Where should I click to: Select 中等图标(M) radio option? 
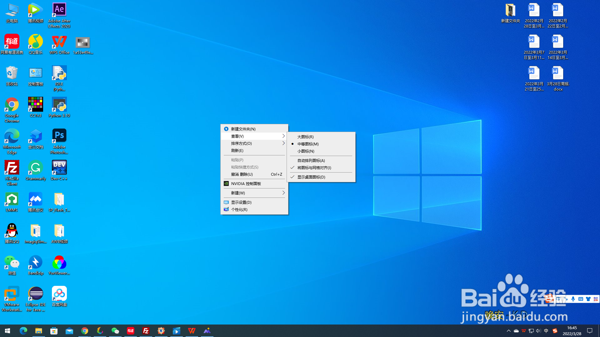pyautogui.click(x=308, y=144)
